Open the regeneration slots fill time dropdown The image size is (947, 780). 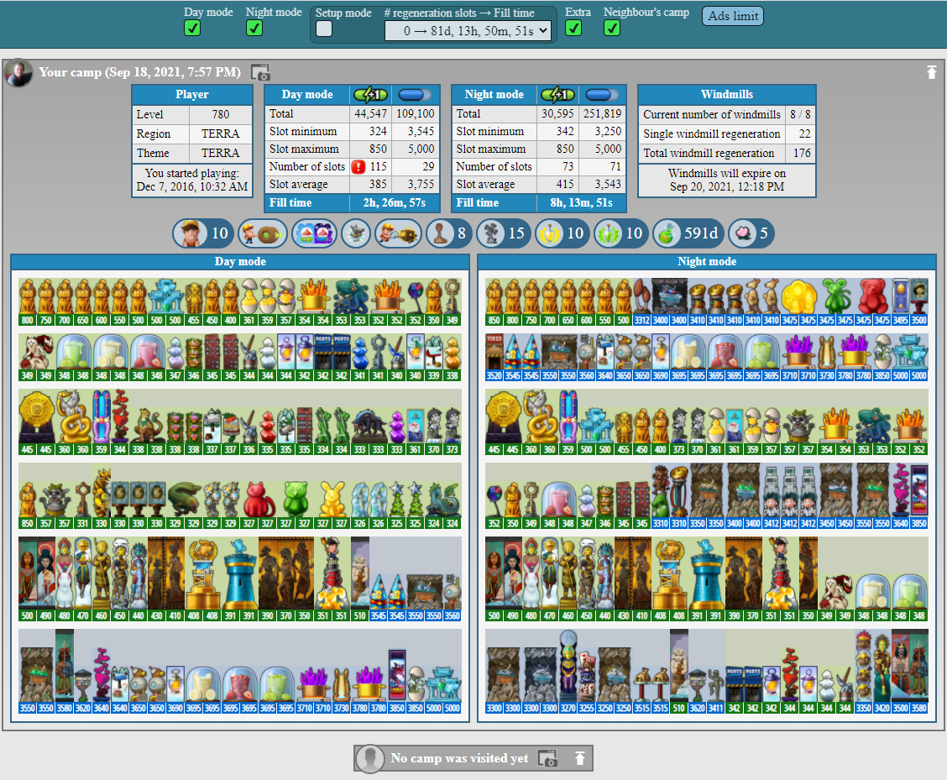point(468,31)
